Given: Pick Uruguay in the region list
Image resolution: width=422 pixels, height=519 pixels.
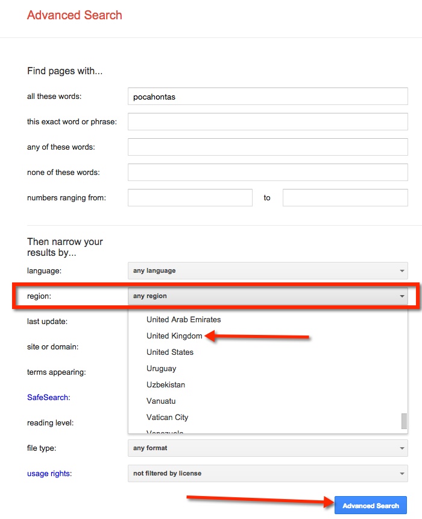Looking at the screenshot, I should pos(161,369).
